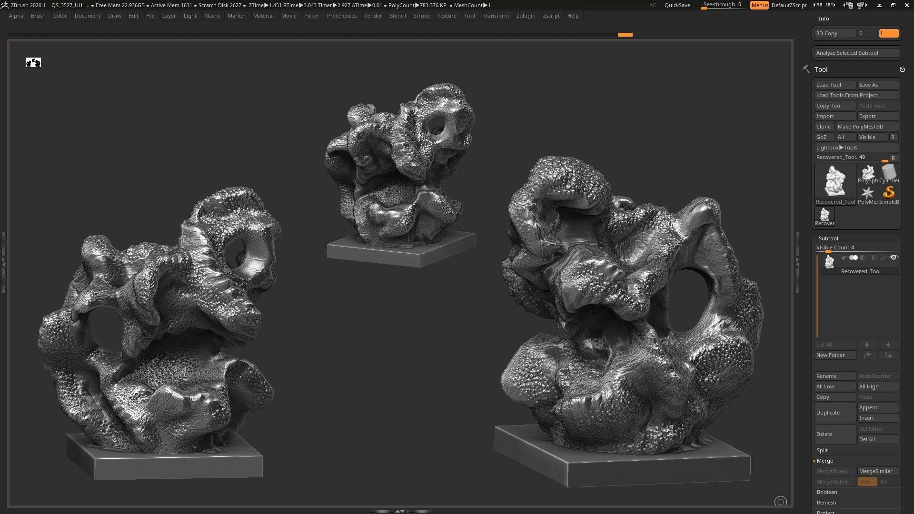The width and height of the screenshot is (914, 514).
Task: Adjust the Recovered_Tool item count slider
Action: 851,158
